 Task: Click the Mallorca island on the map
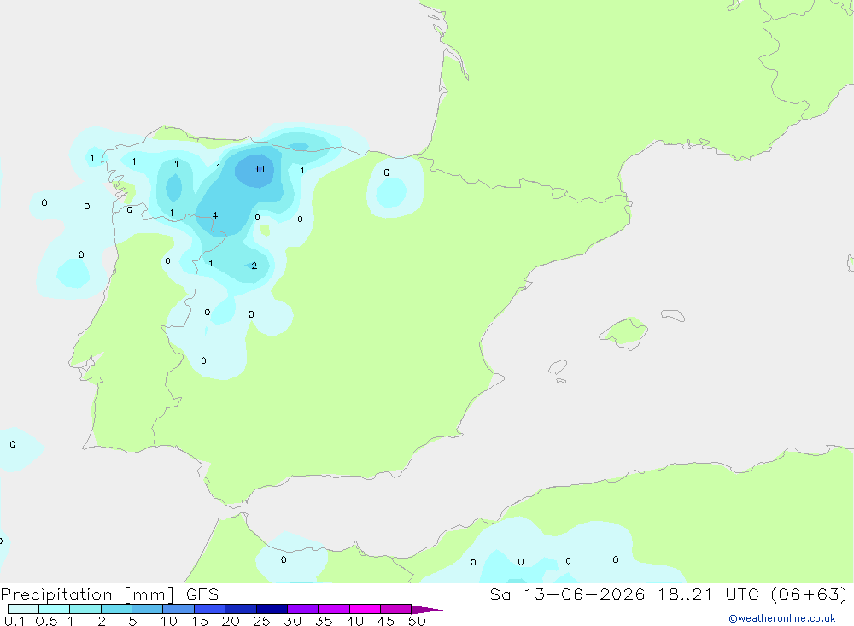pos(625,332)
